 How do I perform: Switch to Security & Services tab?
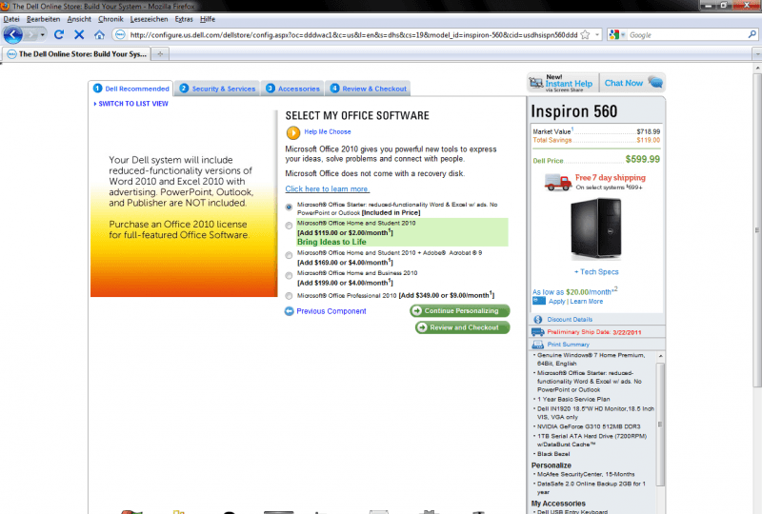click(x=217, y=89)
